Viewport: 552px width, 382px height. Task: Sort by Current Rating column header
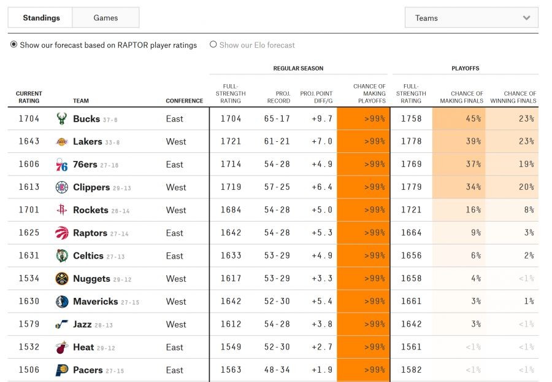tap(29, 97)
